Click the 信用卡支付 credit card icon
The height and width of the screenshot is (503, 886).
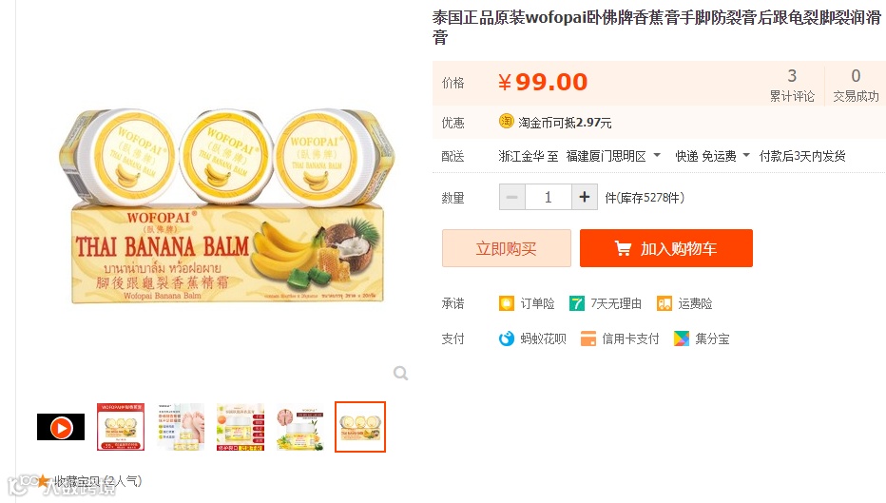588,339
